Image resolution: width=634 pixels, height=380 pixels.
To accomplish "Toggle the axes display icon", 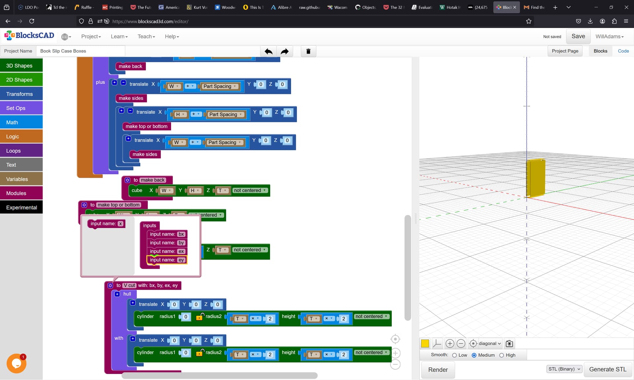I will [x=437, y=343].
